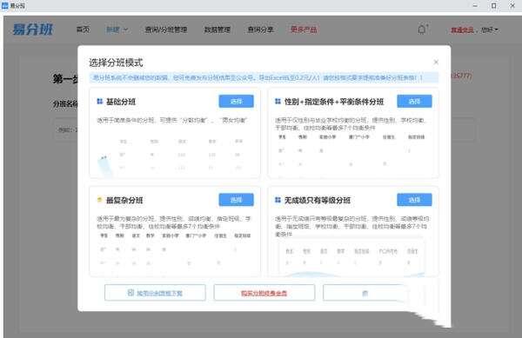
Task: Click the 易分班 logo in the header
Action: tap(33, 30)
